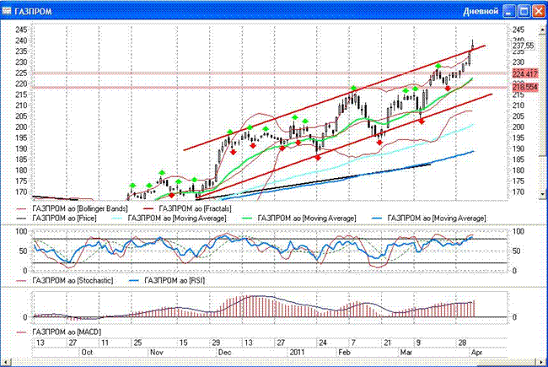Click the Nov month label on time axis

157,352
